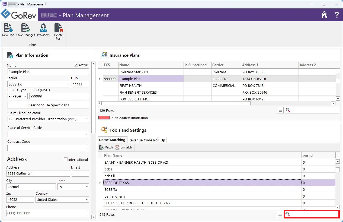
Task: Click the address Line 2 field
Action: (x=80, y=173)
